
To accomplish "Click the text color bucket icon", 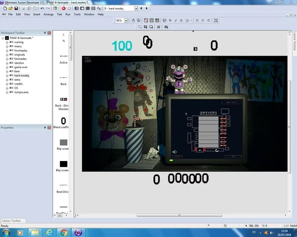I will [187, 20].
